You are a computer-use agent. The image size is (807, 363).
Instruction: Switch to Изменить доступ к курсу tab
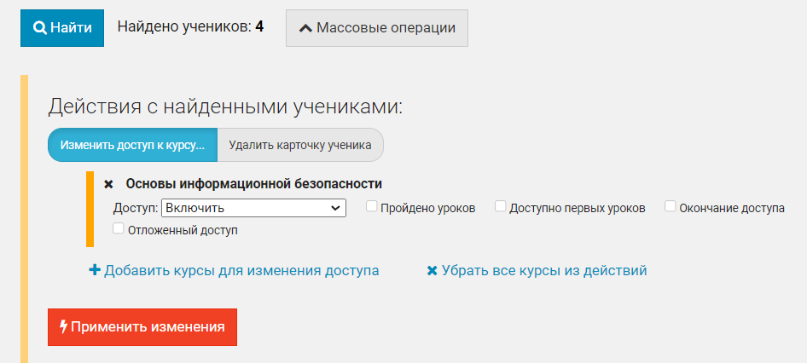pyautogui.click(x=132, y=145)
